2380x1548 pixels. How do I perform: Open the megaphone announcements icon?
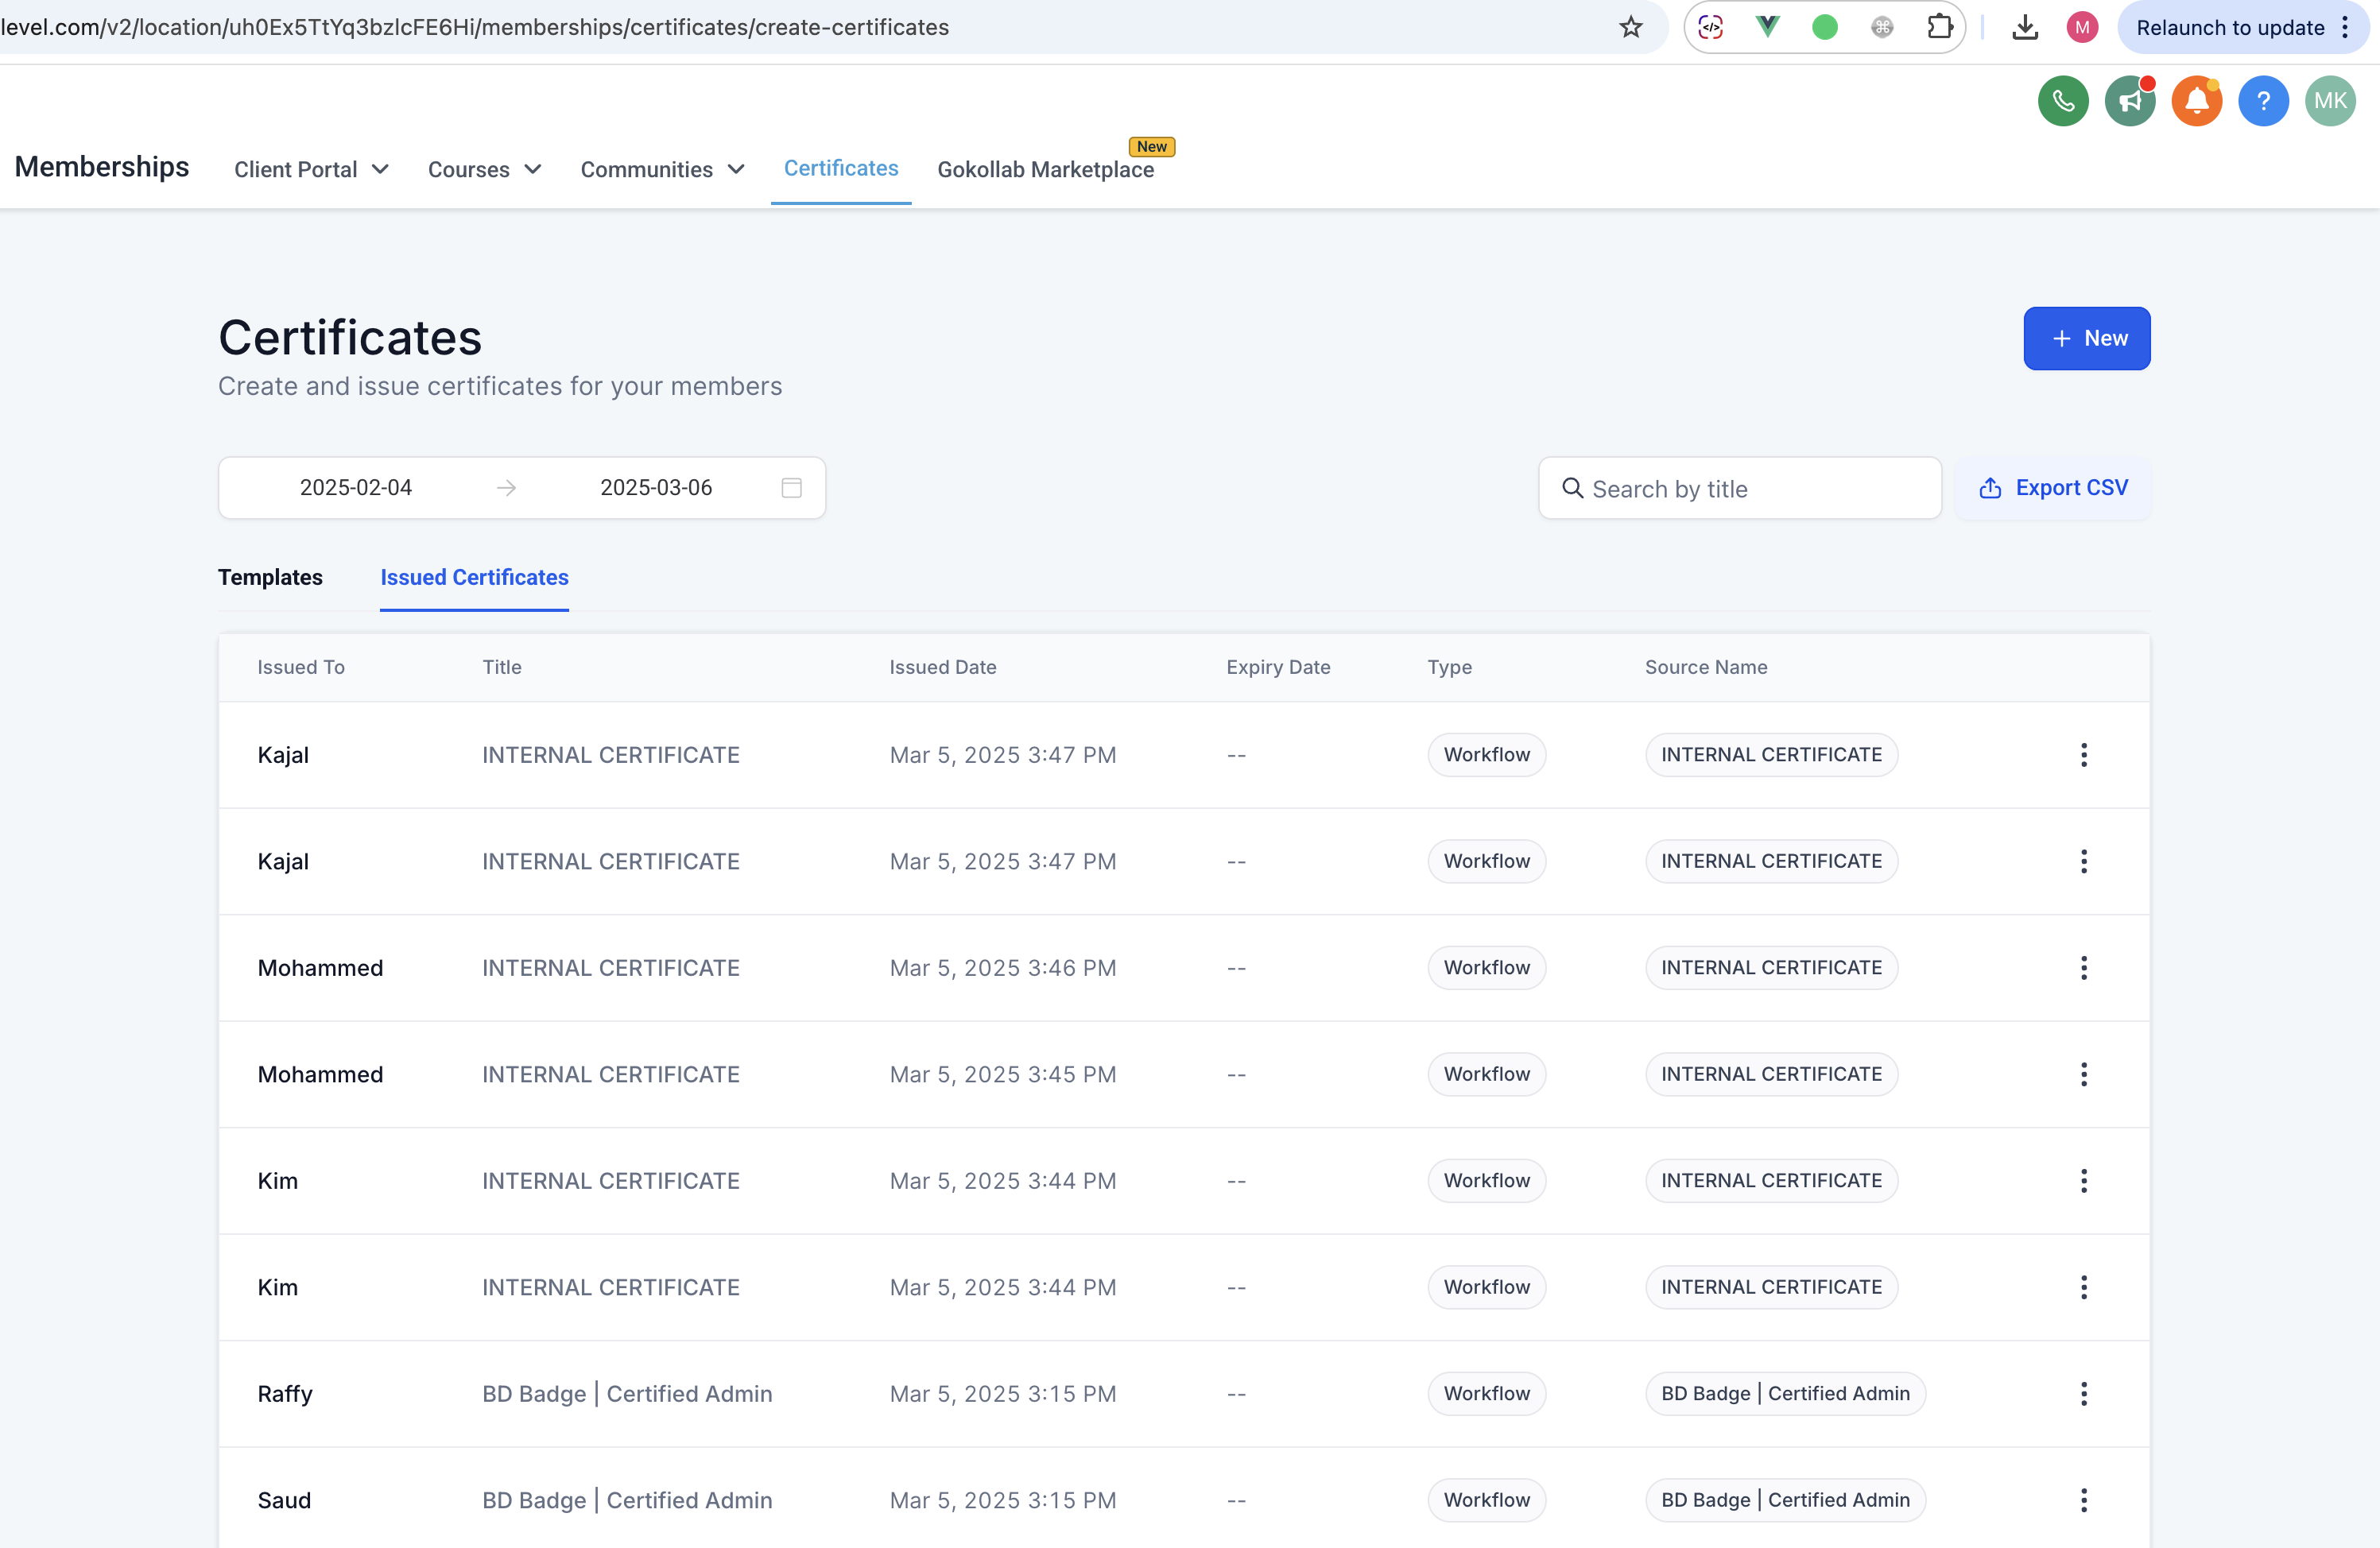coord(2129,101)
